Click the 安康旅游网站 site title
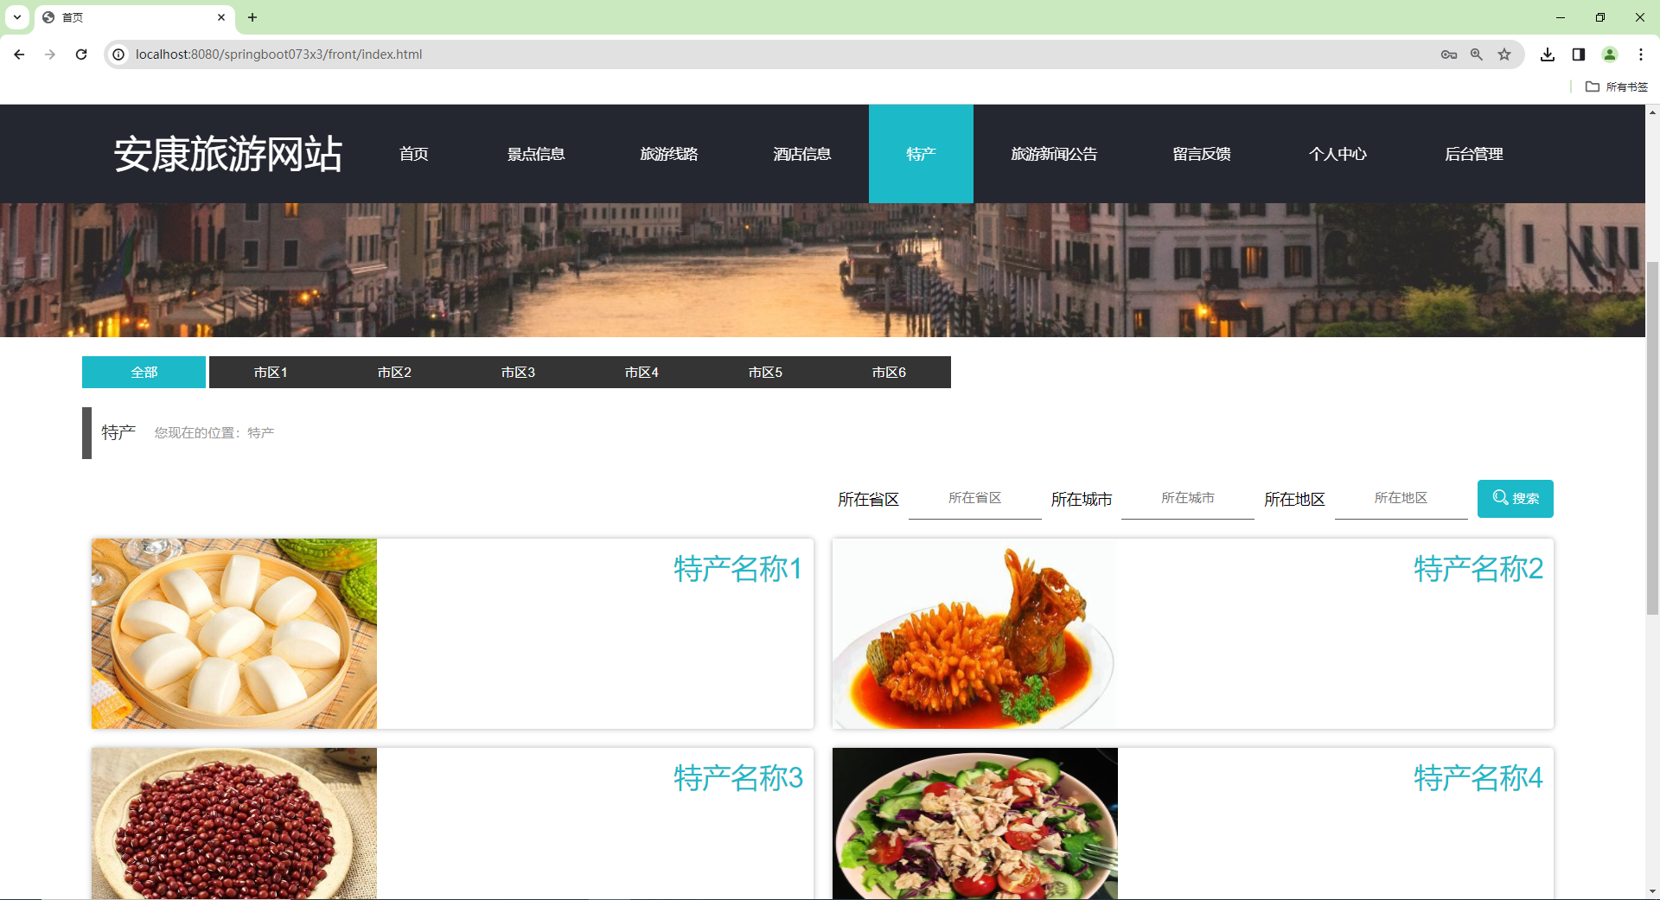1660x900 pixels. (x=228, y=154)
